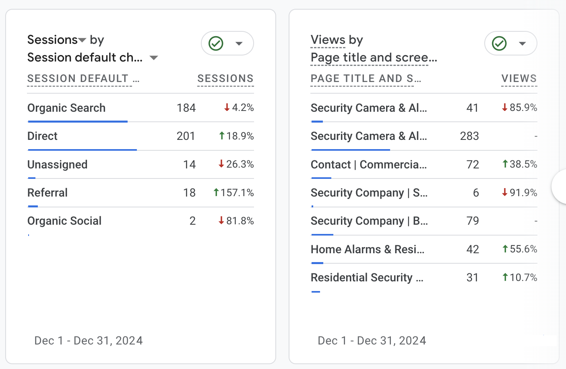Screen dimensions: 566x369
Task: Select the Residential Security page row
Action: tap(367, 278)
